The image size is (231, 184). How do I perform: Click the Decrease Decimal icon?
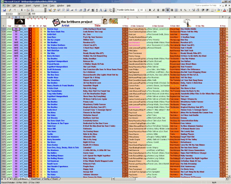pyautogui.click(x=198, y=10)
